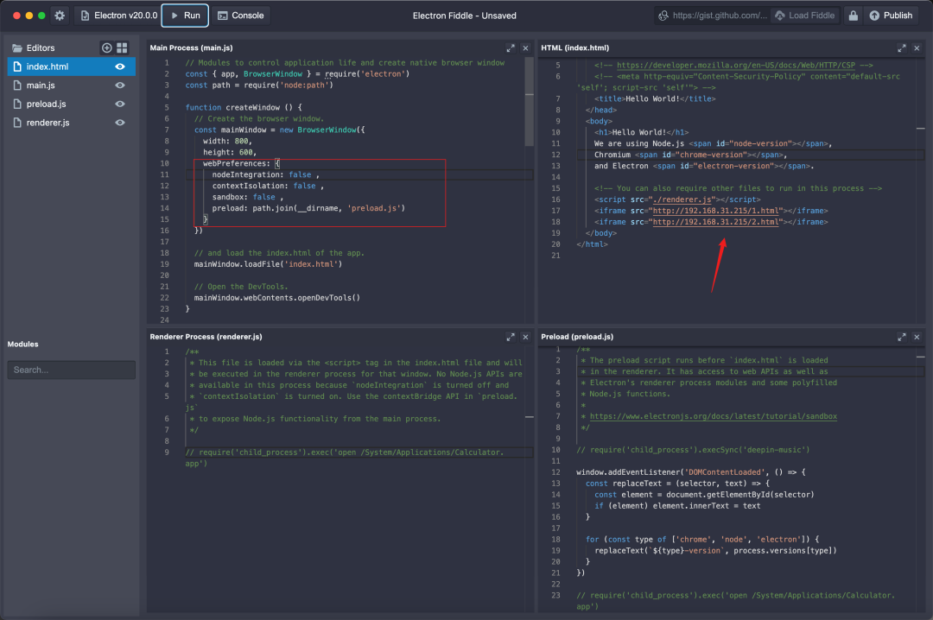Click the macOS red close window button
This screenshot has width=933, height=620.
[16, 16]
